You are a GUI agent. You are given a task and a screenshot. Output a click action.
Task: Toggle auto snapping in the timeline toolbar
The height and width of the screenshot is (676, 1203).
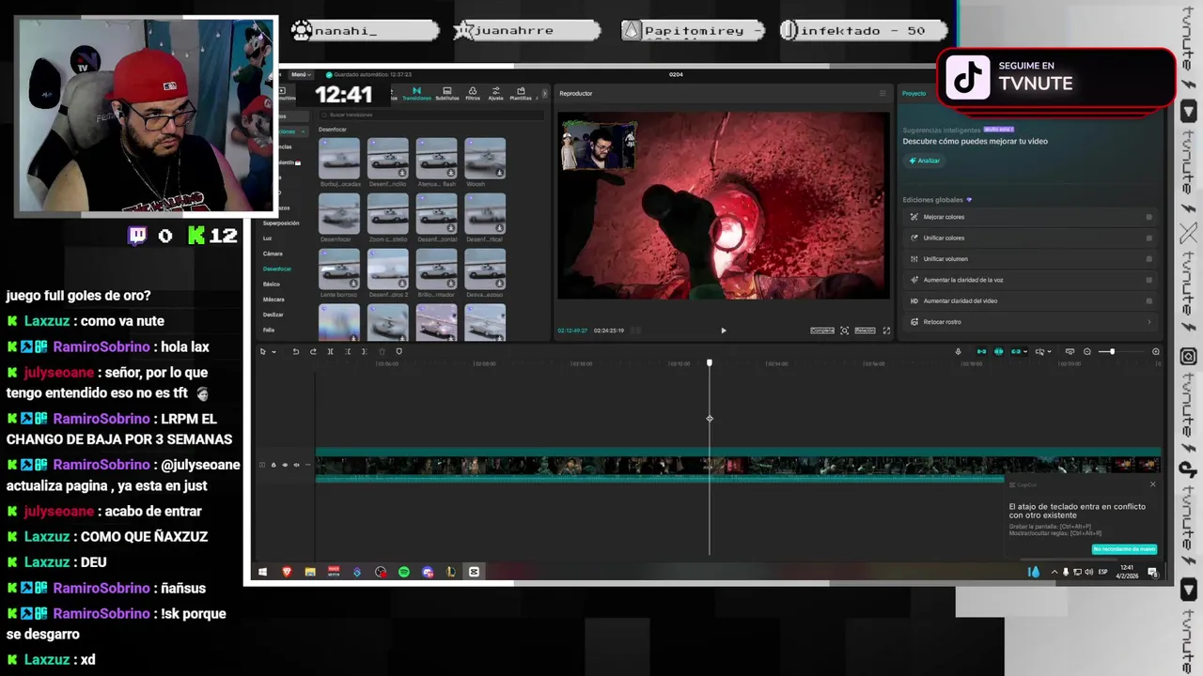(x=998, y=351)
